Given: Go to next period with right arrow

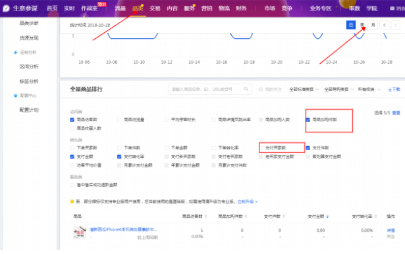Looking at the screenshot, I should tap(395, 25).
